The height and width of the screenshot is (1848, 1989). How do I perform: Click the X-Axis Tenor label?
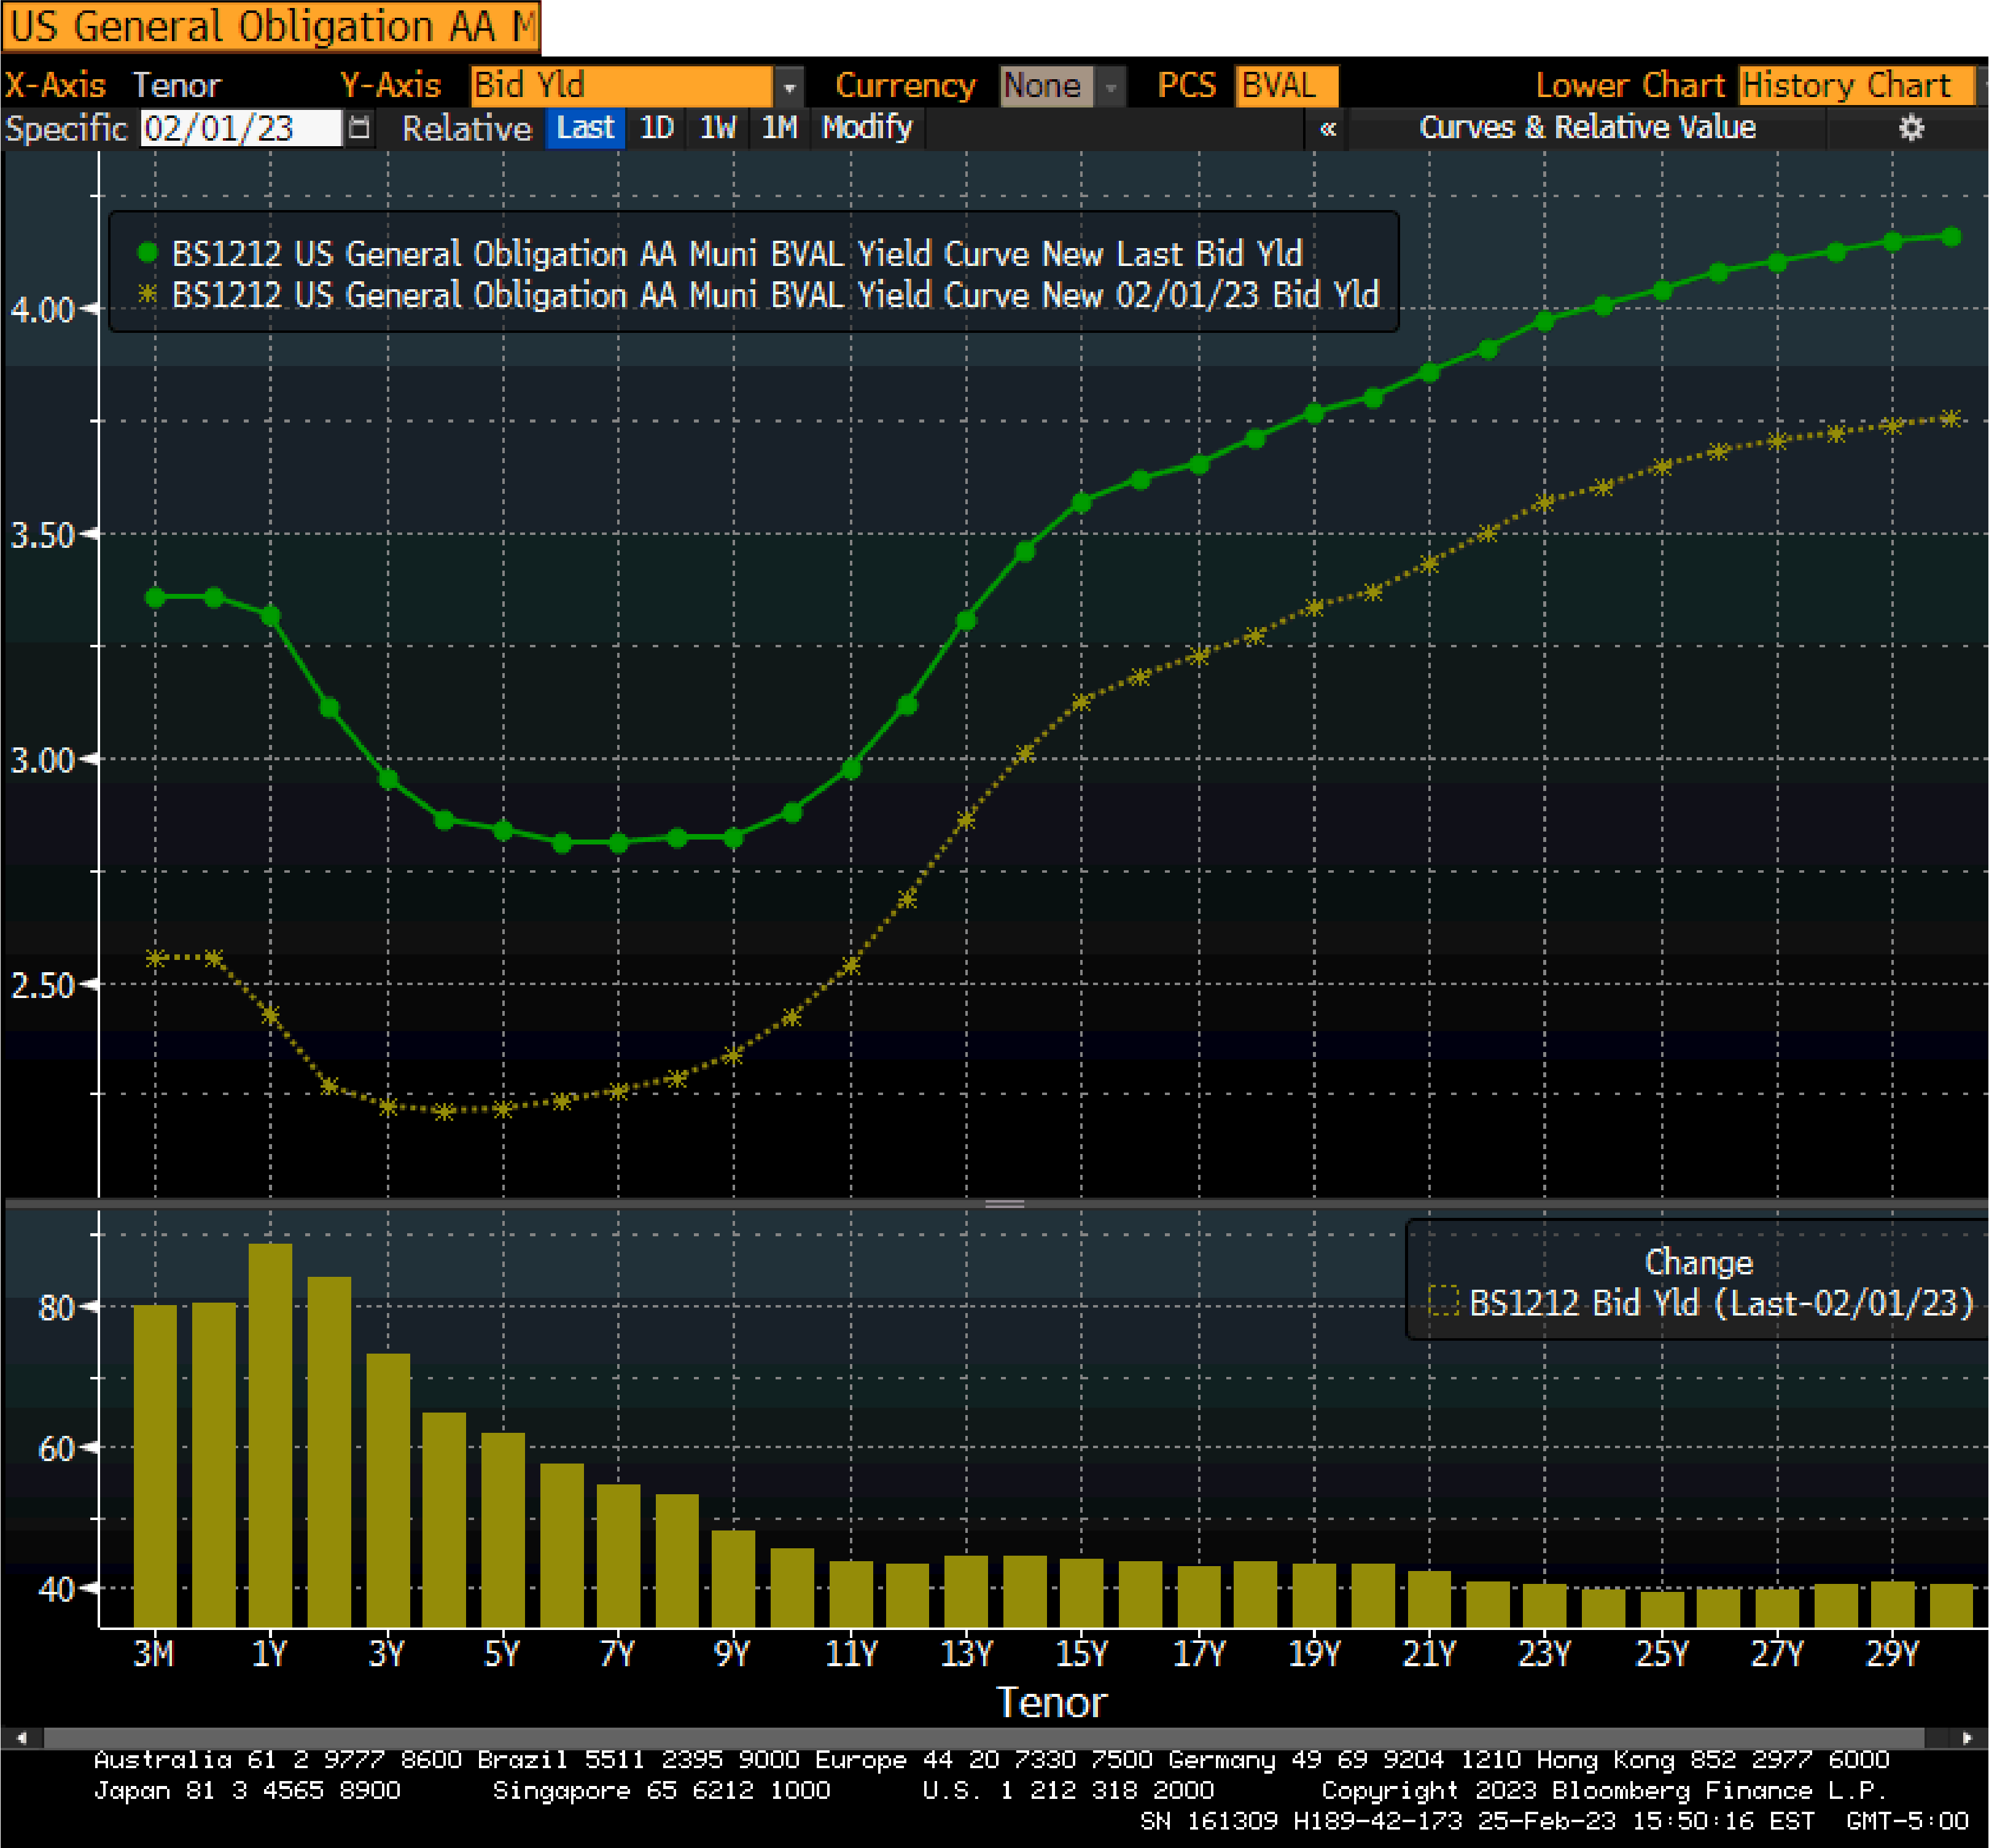point(112,86)
